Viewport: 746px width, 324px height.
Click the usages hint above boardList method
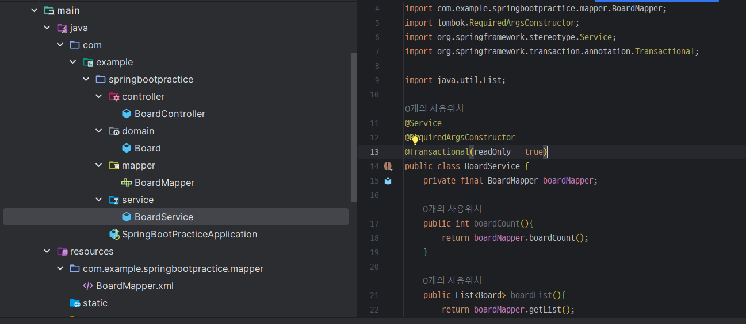click(453, 280)
